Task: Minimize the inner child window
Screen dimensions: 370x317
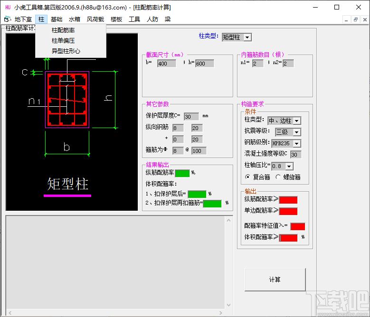Action: (346, 19)
